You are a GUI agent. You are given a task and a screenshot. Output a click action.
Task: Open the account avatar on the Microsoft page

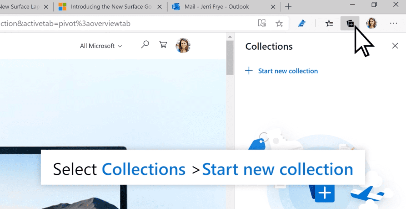click(183, 45)
